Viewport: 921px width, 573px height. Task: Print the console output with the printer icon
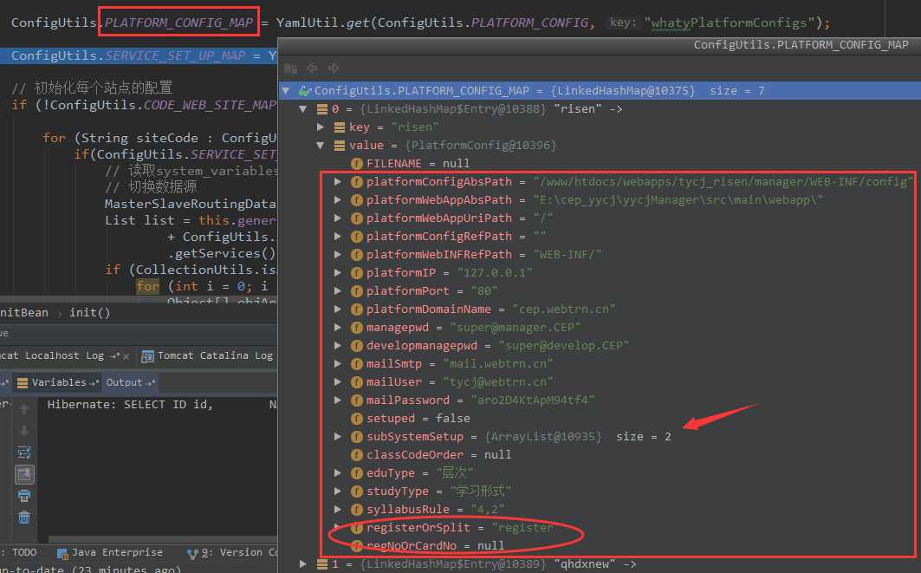tap(24, 496)
